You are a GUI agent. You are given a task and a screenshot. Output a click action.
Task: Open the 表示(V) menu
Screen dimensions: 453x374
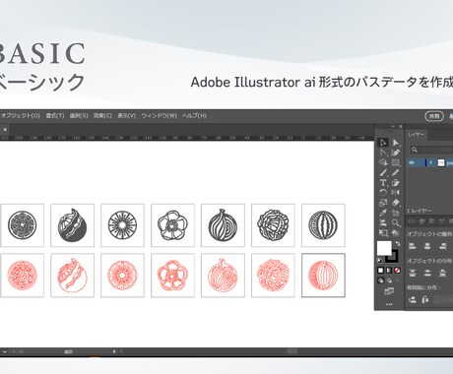click(127, 115)
